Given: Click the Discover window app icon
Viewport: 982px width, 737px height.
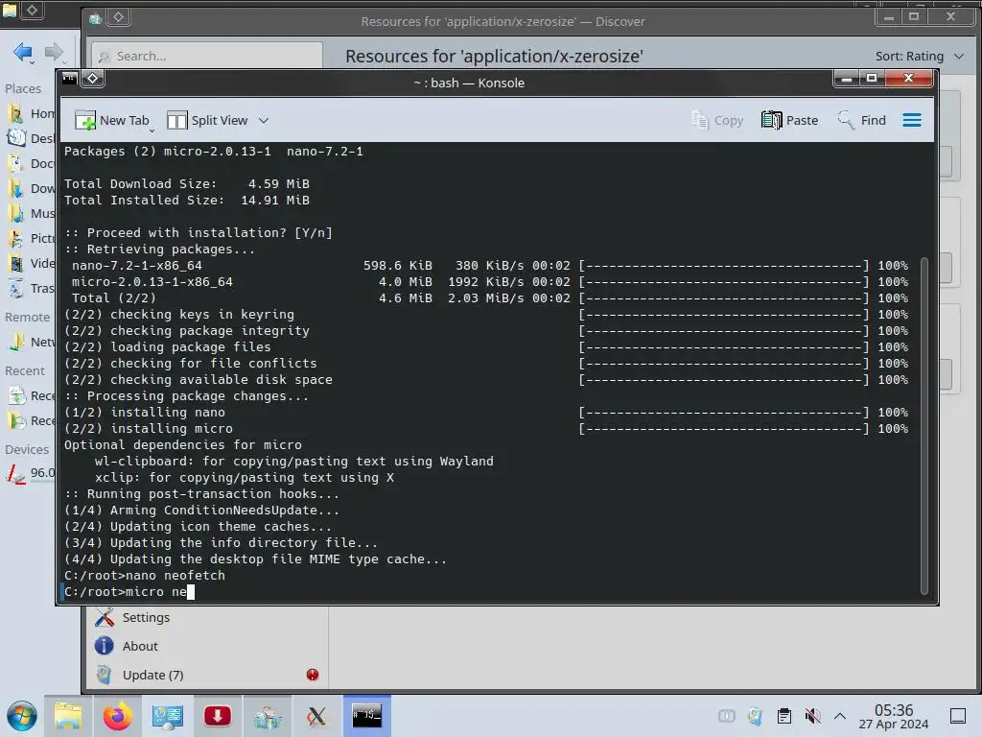Looking at the screenshot, I should point(95,19).
